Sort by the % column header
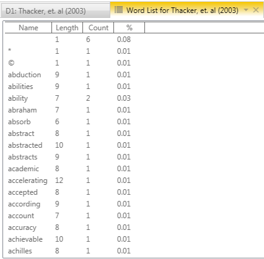Viewport: 264px width, 259px height. point(130,28)
